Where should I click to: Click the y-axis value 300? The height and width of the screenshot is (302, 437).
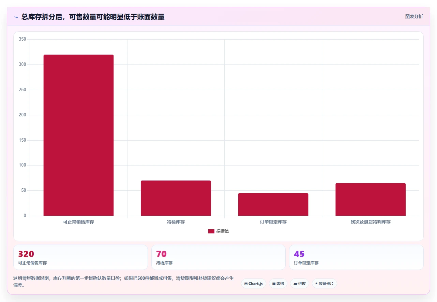click(x=22, y=64)
